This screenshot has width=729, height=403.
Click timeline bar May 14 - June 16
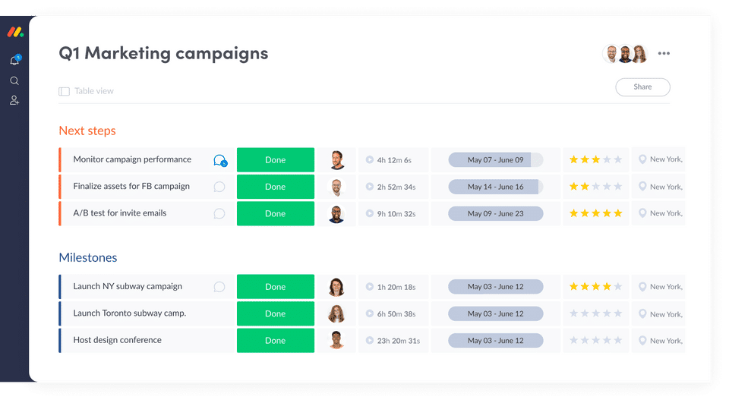pos(495,187)
